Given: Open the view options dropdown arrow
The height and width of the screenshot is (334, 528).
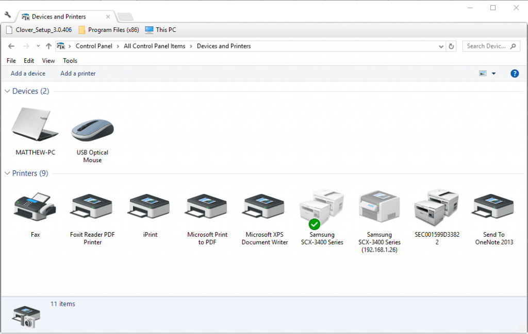Looking at the screenshot, I should [493, 74].
